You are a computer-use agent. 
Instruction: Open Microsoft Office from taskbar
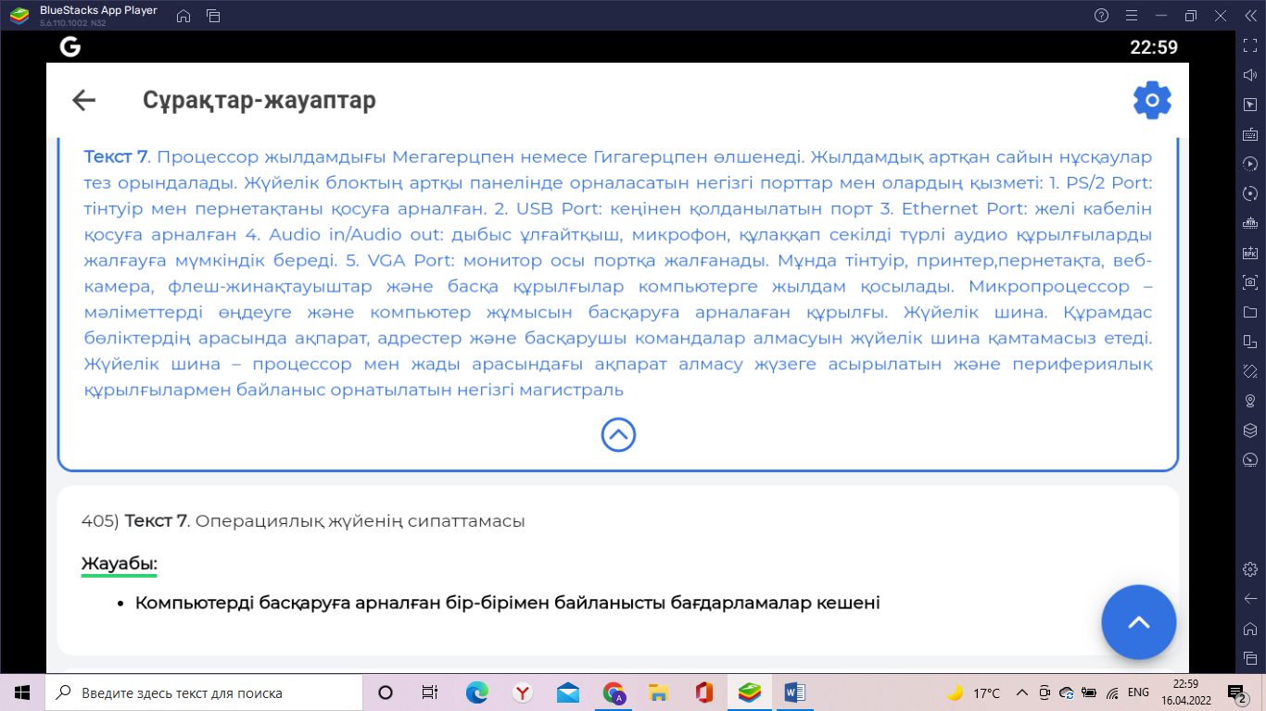pos(704,692)
